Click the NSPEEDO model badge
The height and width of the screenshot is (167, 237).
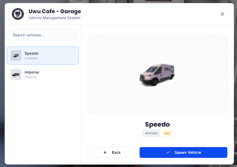[x=151, y=133]
